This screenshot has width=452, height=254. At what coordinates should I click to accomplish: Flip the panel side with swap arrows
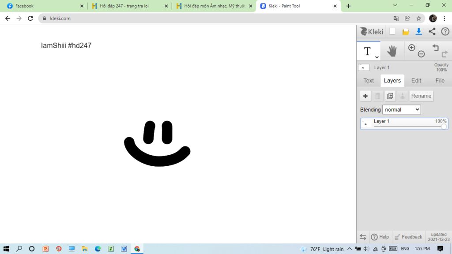tap(363, 237)
